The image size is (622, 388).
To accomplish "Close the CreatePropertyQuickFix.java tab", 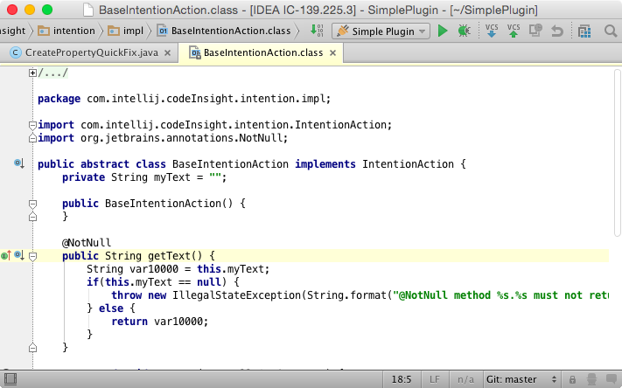I will click(168, 52).
